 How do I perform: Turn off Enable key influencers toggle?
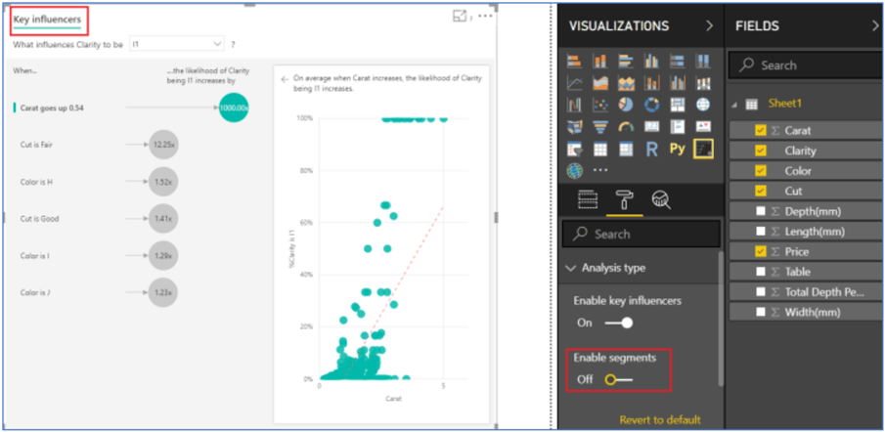[619, 324]
